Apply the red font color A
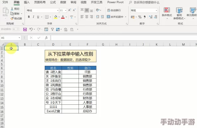The width and height of the screenshot is (197, 128). pos(63,17)
